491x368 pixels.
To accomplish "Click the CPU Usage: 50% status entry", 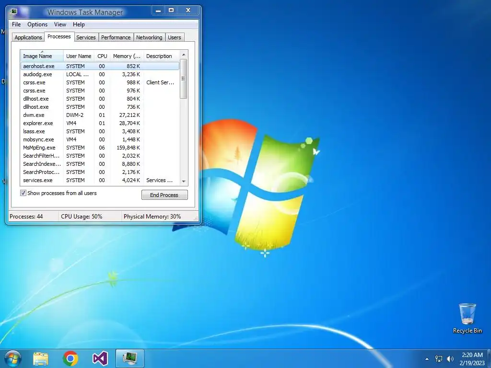I will (x=82, y=216).
